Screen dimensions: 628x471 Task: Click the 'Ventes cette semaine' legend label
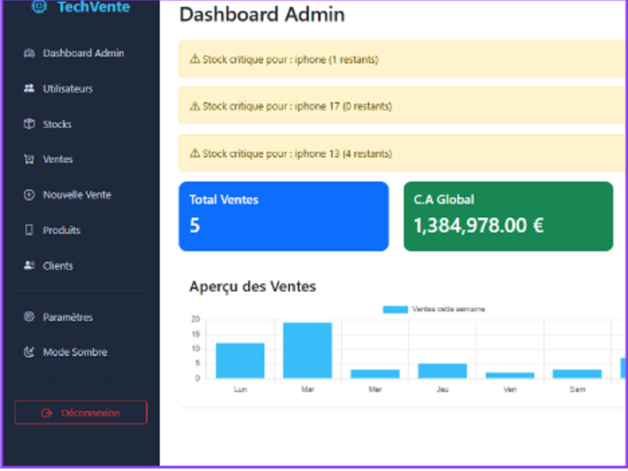448,309
